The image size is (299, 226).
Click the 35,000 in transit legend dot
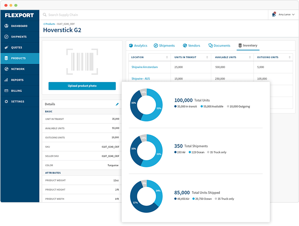click(175, 106)
